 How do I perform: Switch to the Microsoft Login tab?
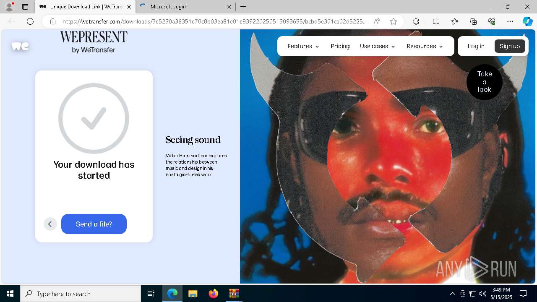[185, 7]
